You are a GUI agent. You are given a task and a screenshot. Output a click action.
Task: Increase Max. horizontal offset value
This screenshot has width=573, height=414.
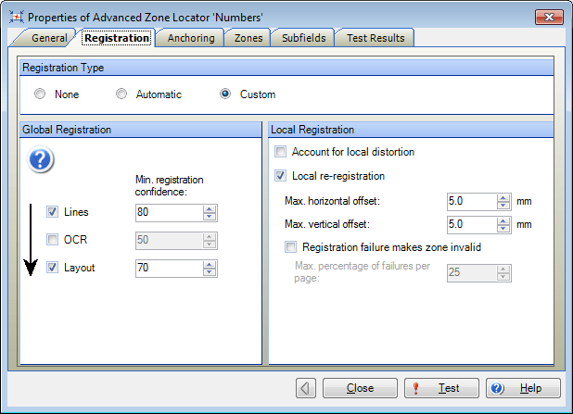click(503, 196)
